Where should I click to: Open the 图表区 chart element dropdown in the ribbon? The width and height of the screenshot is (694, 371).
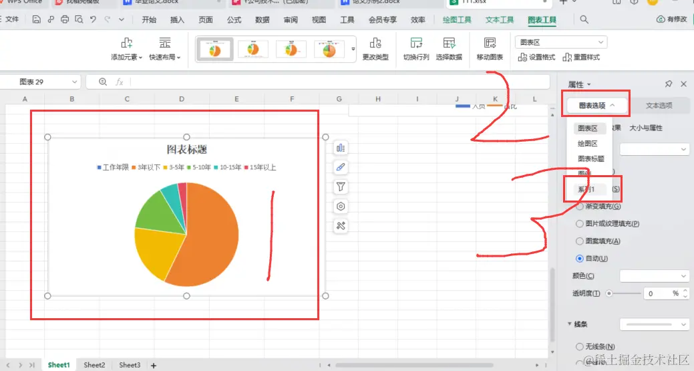click(x=561, y=43)
